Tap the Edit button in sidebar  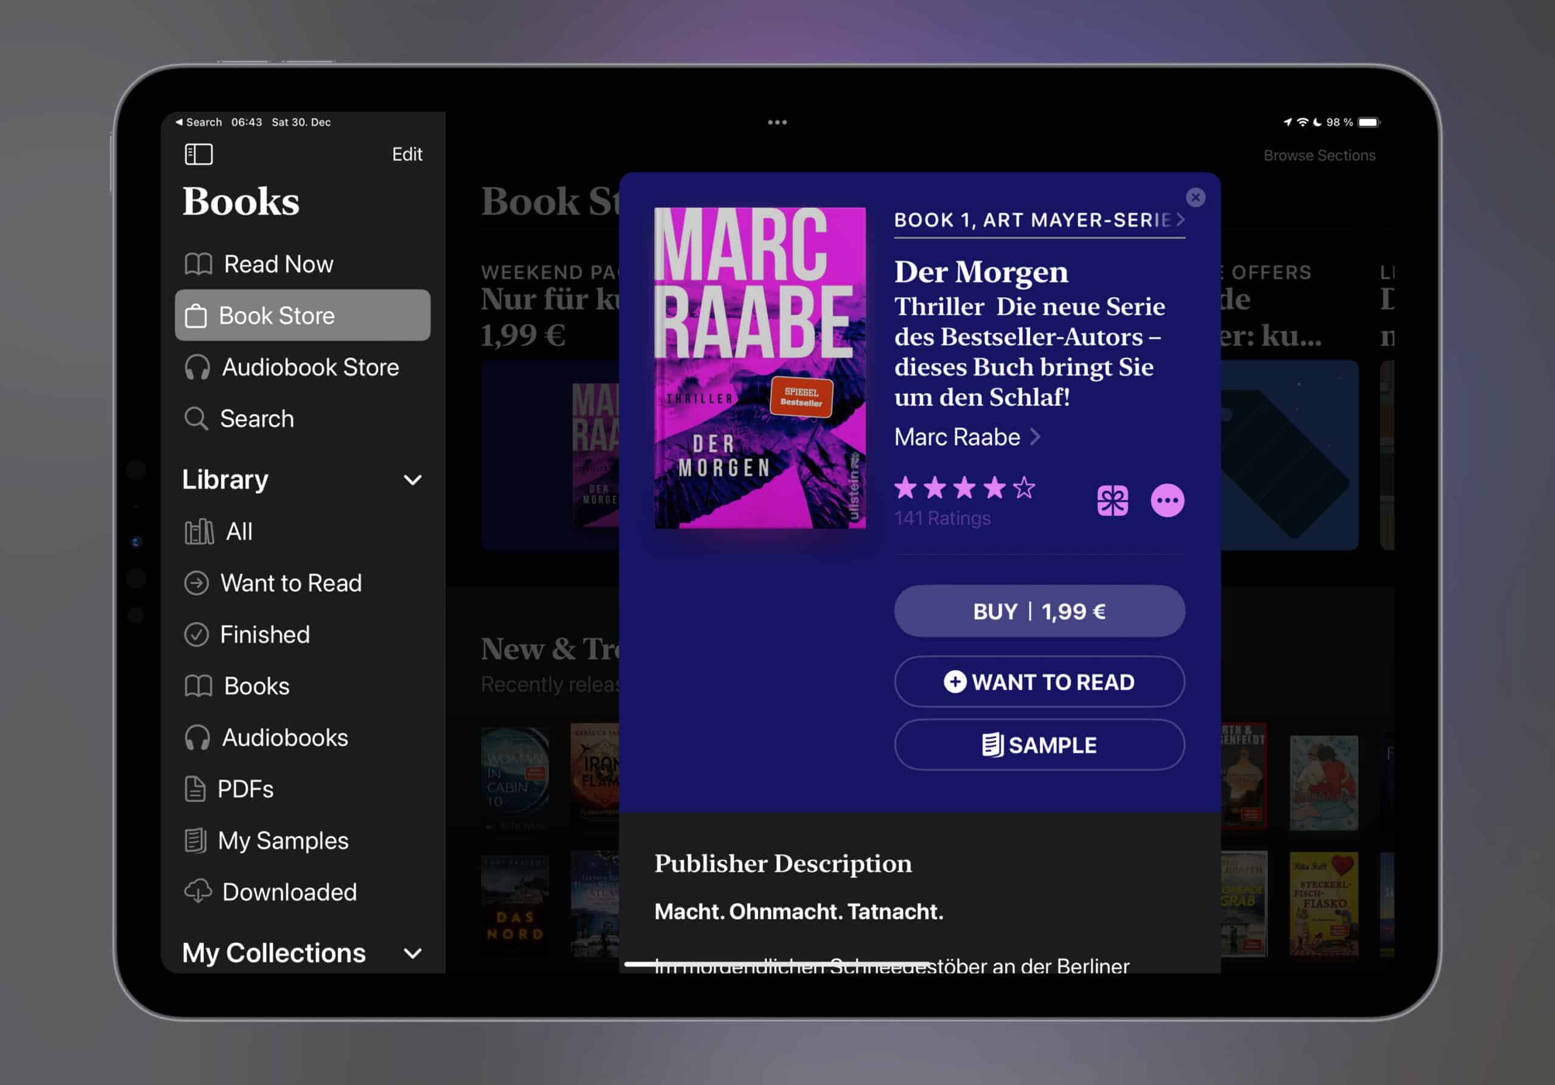click(x=407, y=154)
